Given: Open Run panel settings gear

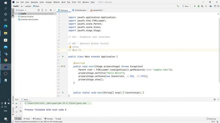Looking at the screenshot, I should click(x=214, y=99).
